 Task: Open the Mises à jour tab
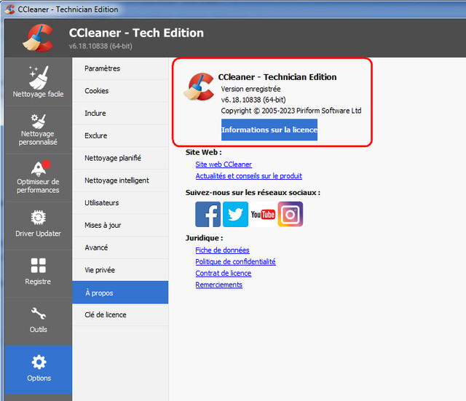[120, 225]
